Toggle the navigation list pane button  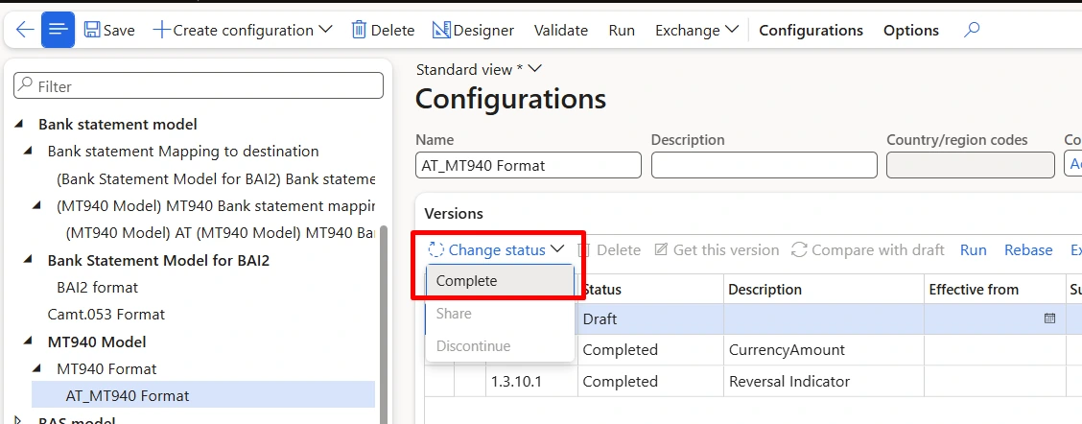[58, 30]
